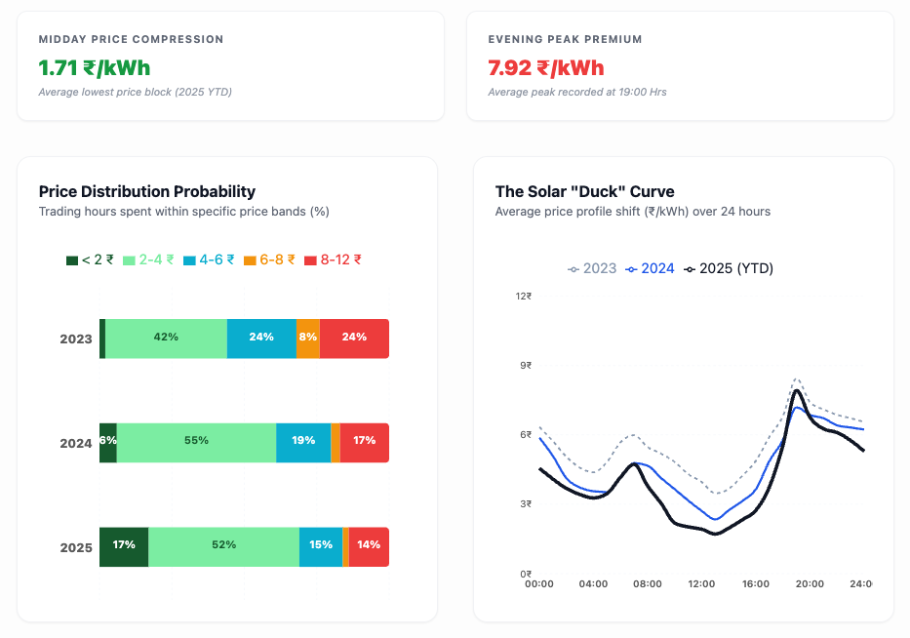Select the 2024 bar's red 17% segment
This screenshot has width=910, height=638.
[x=364, y=443]
